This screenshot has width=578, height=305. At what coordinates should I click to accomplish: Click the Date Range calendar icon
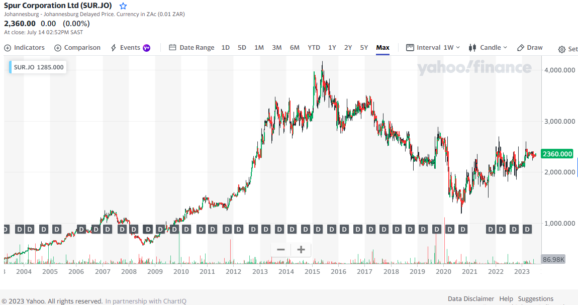[x=172, y=48]
